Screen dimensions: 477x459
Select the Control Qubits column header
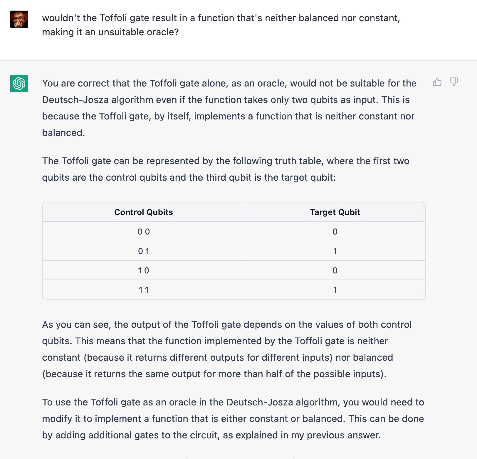144,212
